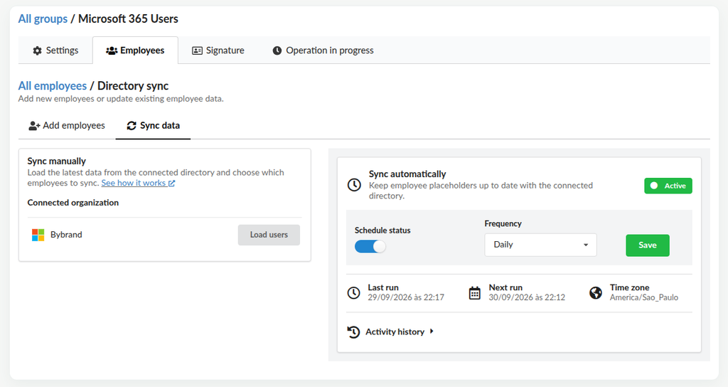The height and width of the screenshot is (387, 728).
Task: Click the clock icon on Operation in progress tab
Action: click(x=277, y=51)
